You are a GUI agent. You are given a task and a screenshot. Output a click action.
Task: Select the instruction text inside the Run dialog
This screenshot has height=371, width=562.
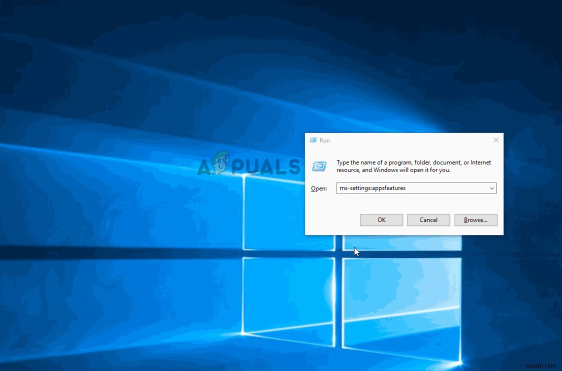coord(413,166)
